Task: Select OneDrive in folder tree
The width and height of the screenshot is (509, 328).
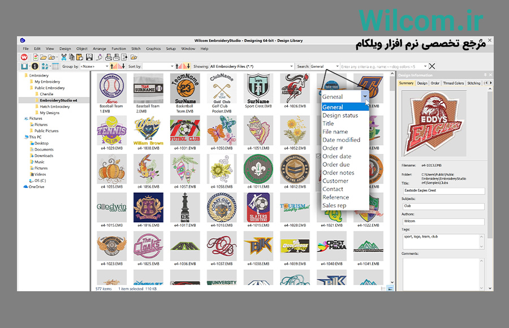Action: (36, 187)
